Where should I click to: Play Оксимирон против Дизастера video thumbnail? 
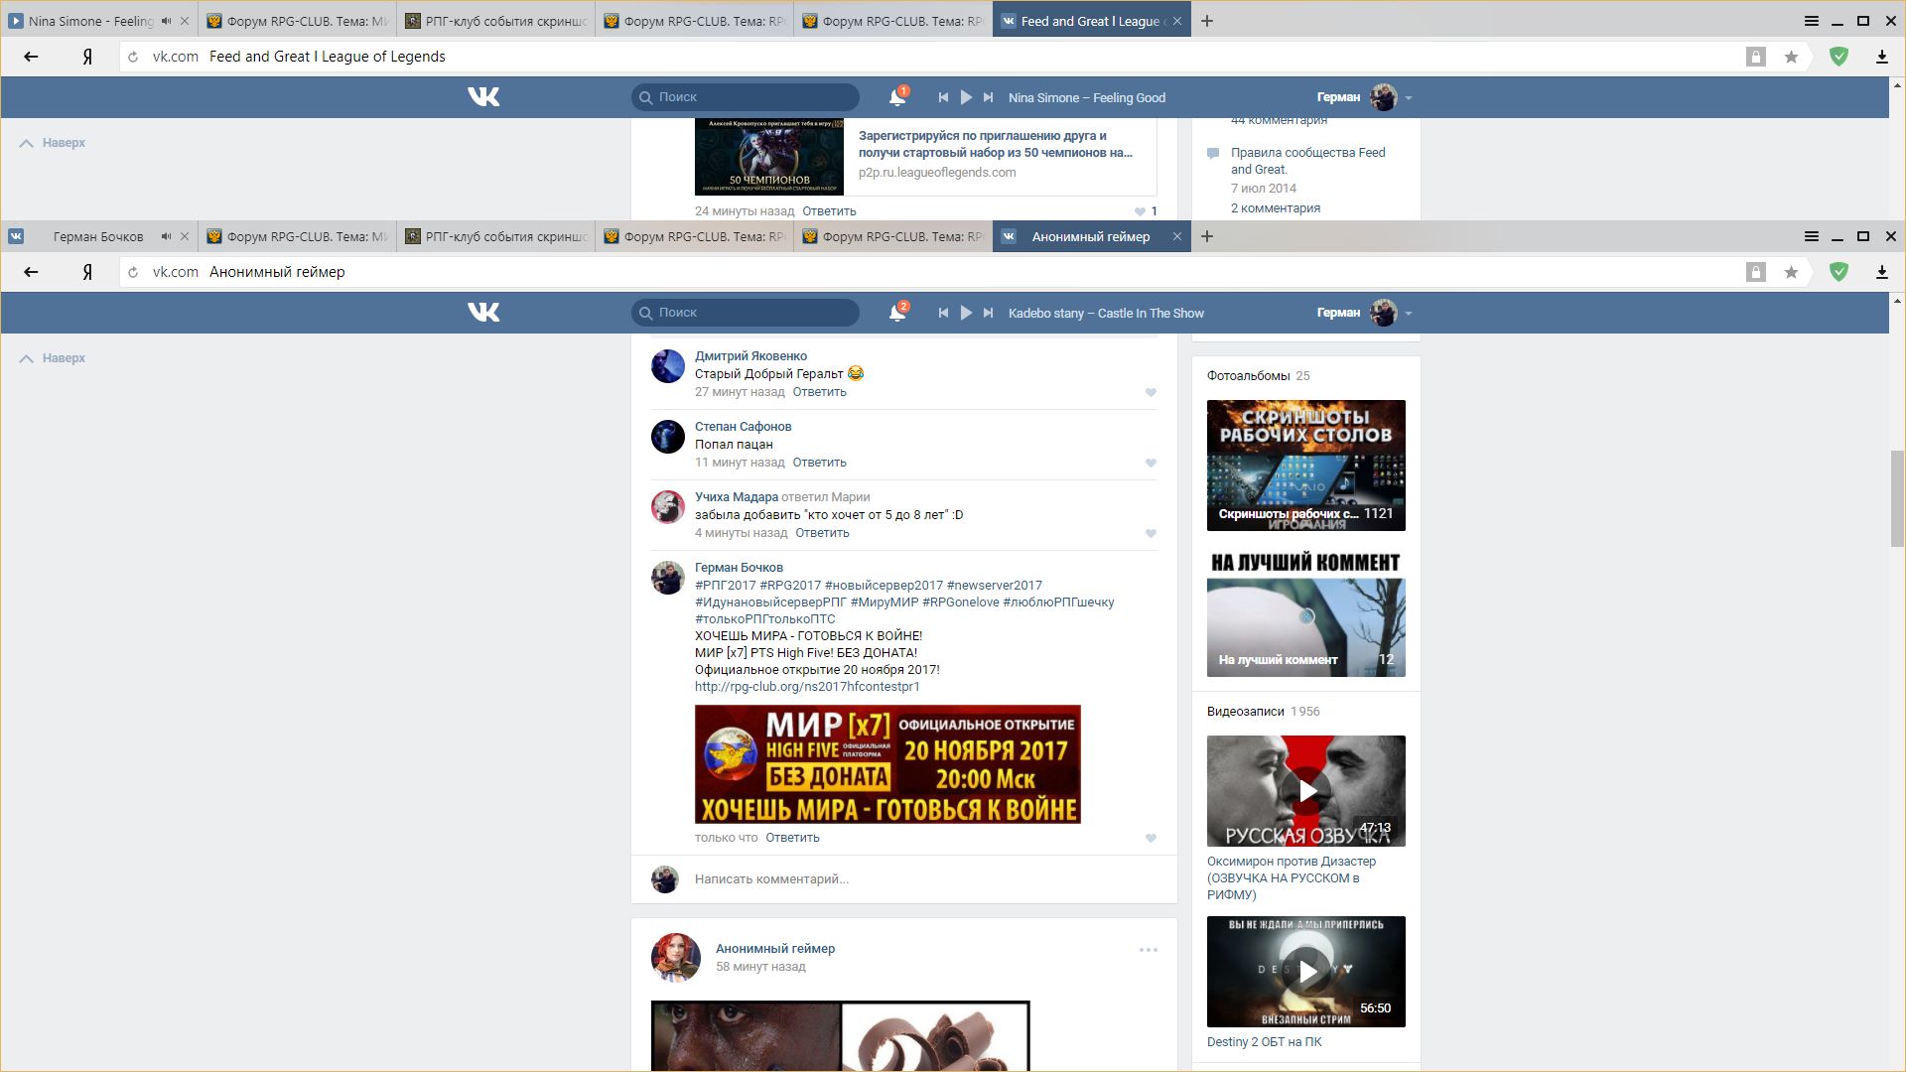point(1305,791)
